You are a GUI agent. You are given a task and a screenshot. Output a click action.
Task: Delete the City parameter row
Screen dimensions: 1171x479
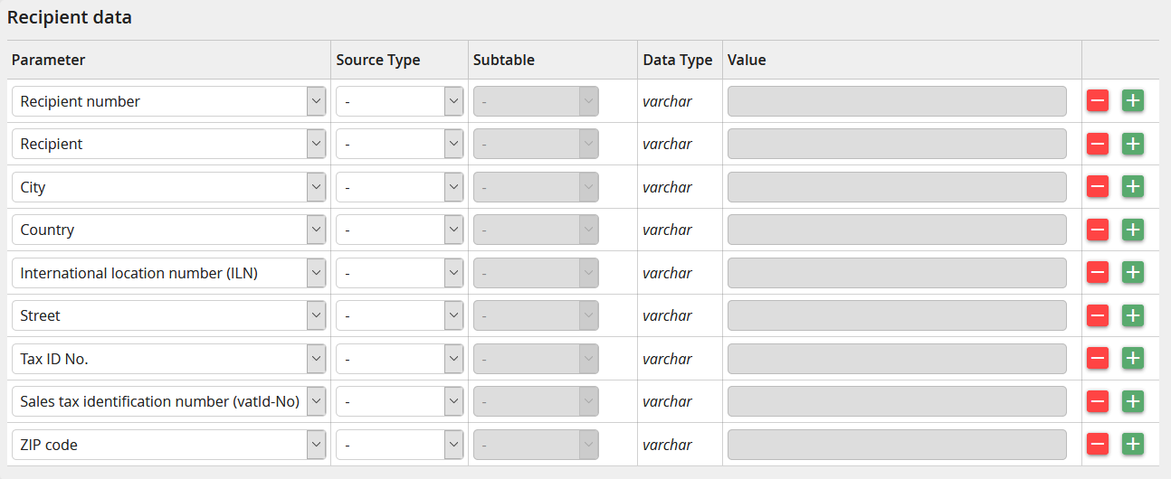tap(1098, 186)
